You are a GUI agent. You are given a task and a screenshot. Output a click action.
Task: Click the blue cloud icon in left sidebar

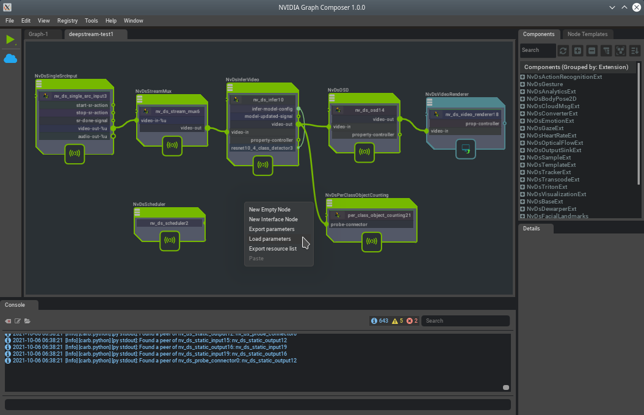coord(10,59)
